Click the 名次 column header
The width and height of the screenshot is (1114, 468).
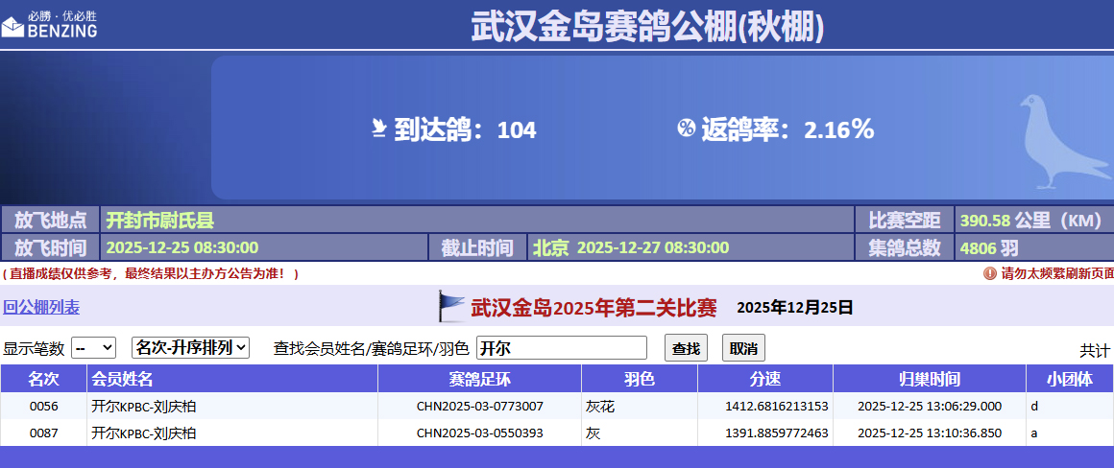coord(43,379)
